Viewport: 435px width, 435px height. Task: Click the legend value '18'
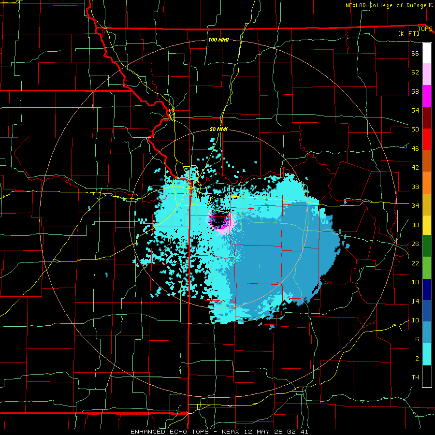coord(415,282)
